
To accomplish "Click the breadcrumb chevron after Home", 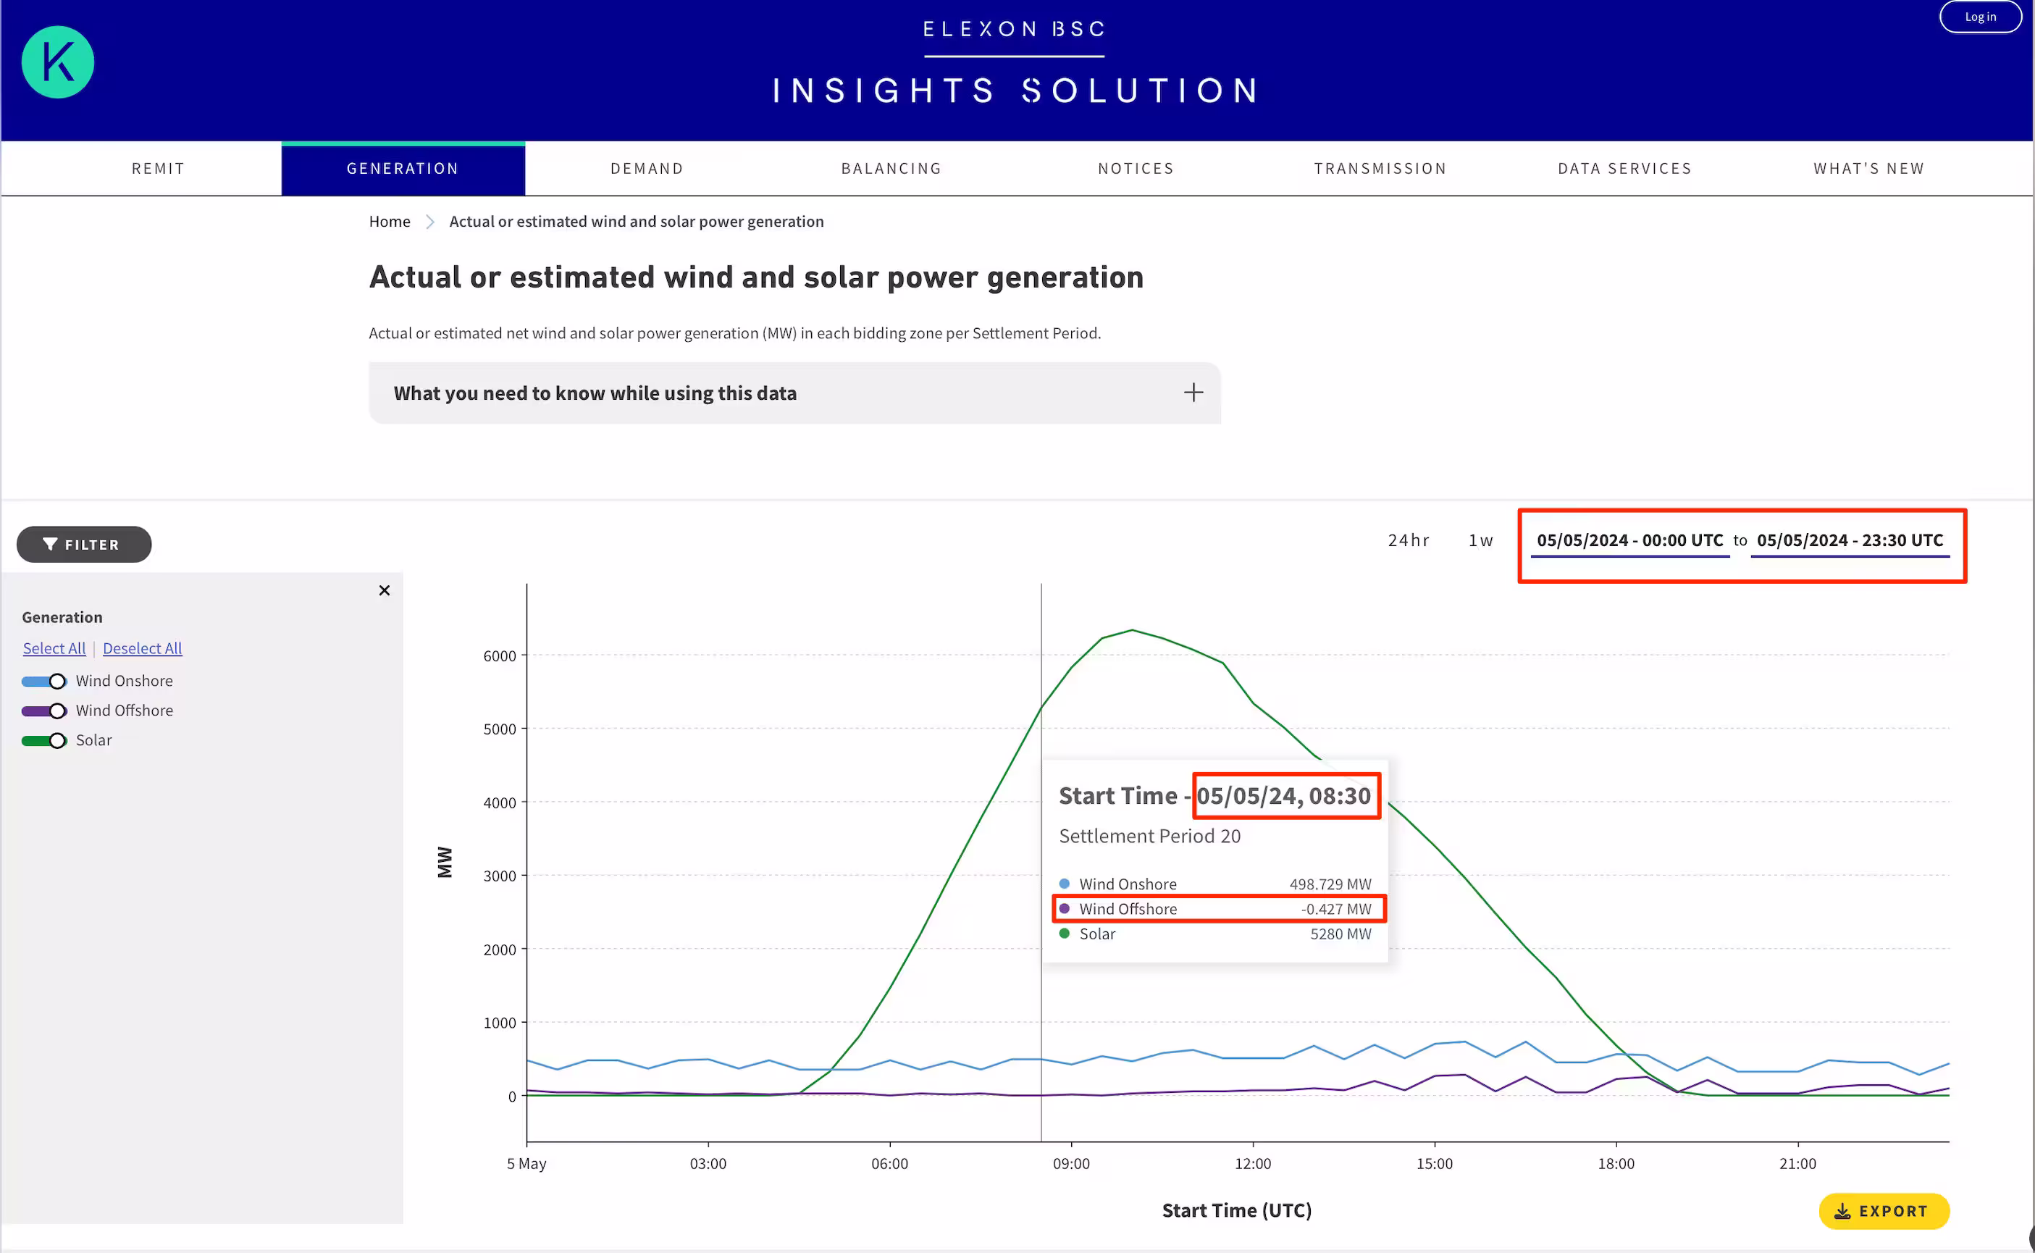I will pos(430,221).
